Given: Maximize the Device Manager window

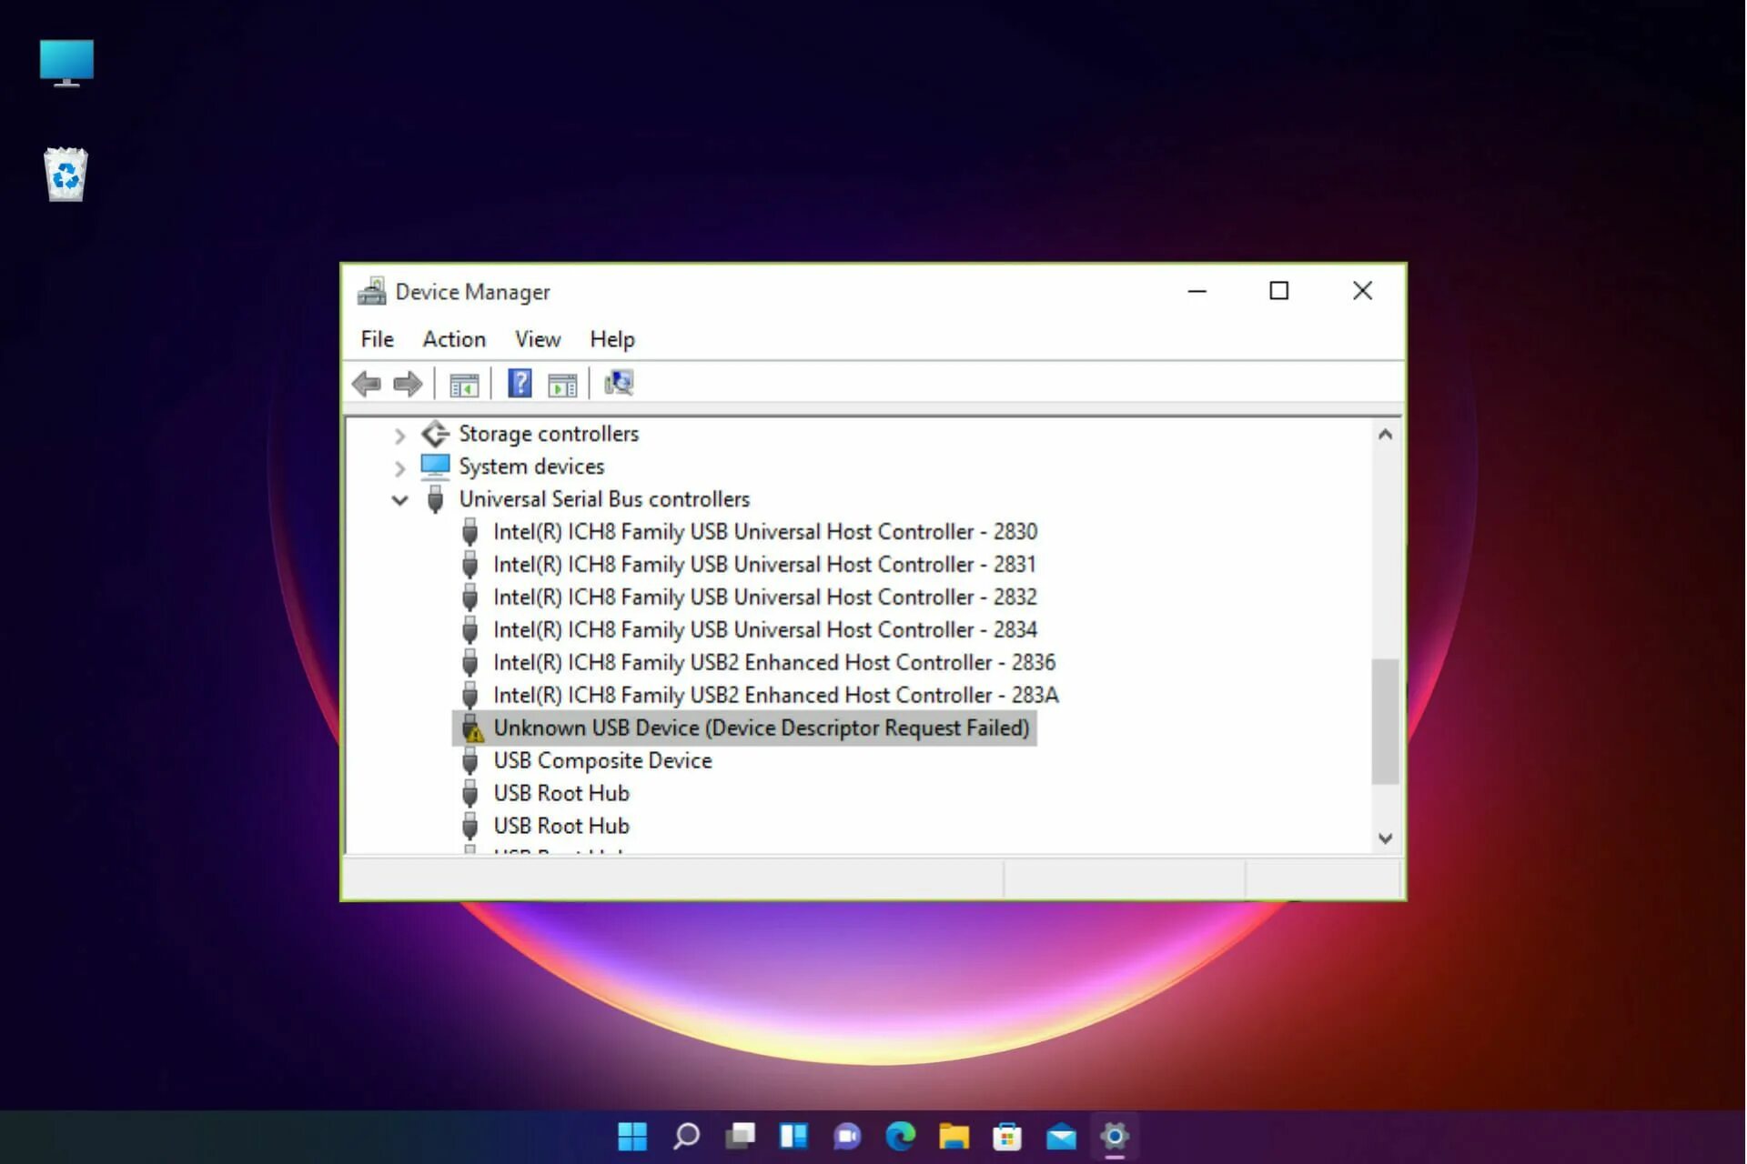Looking at the screenshot, I should click(1279, 291).
